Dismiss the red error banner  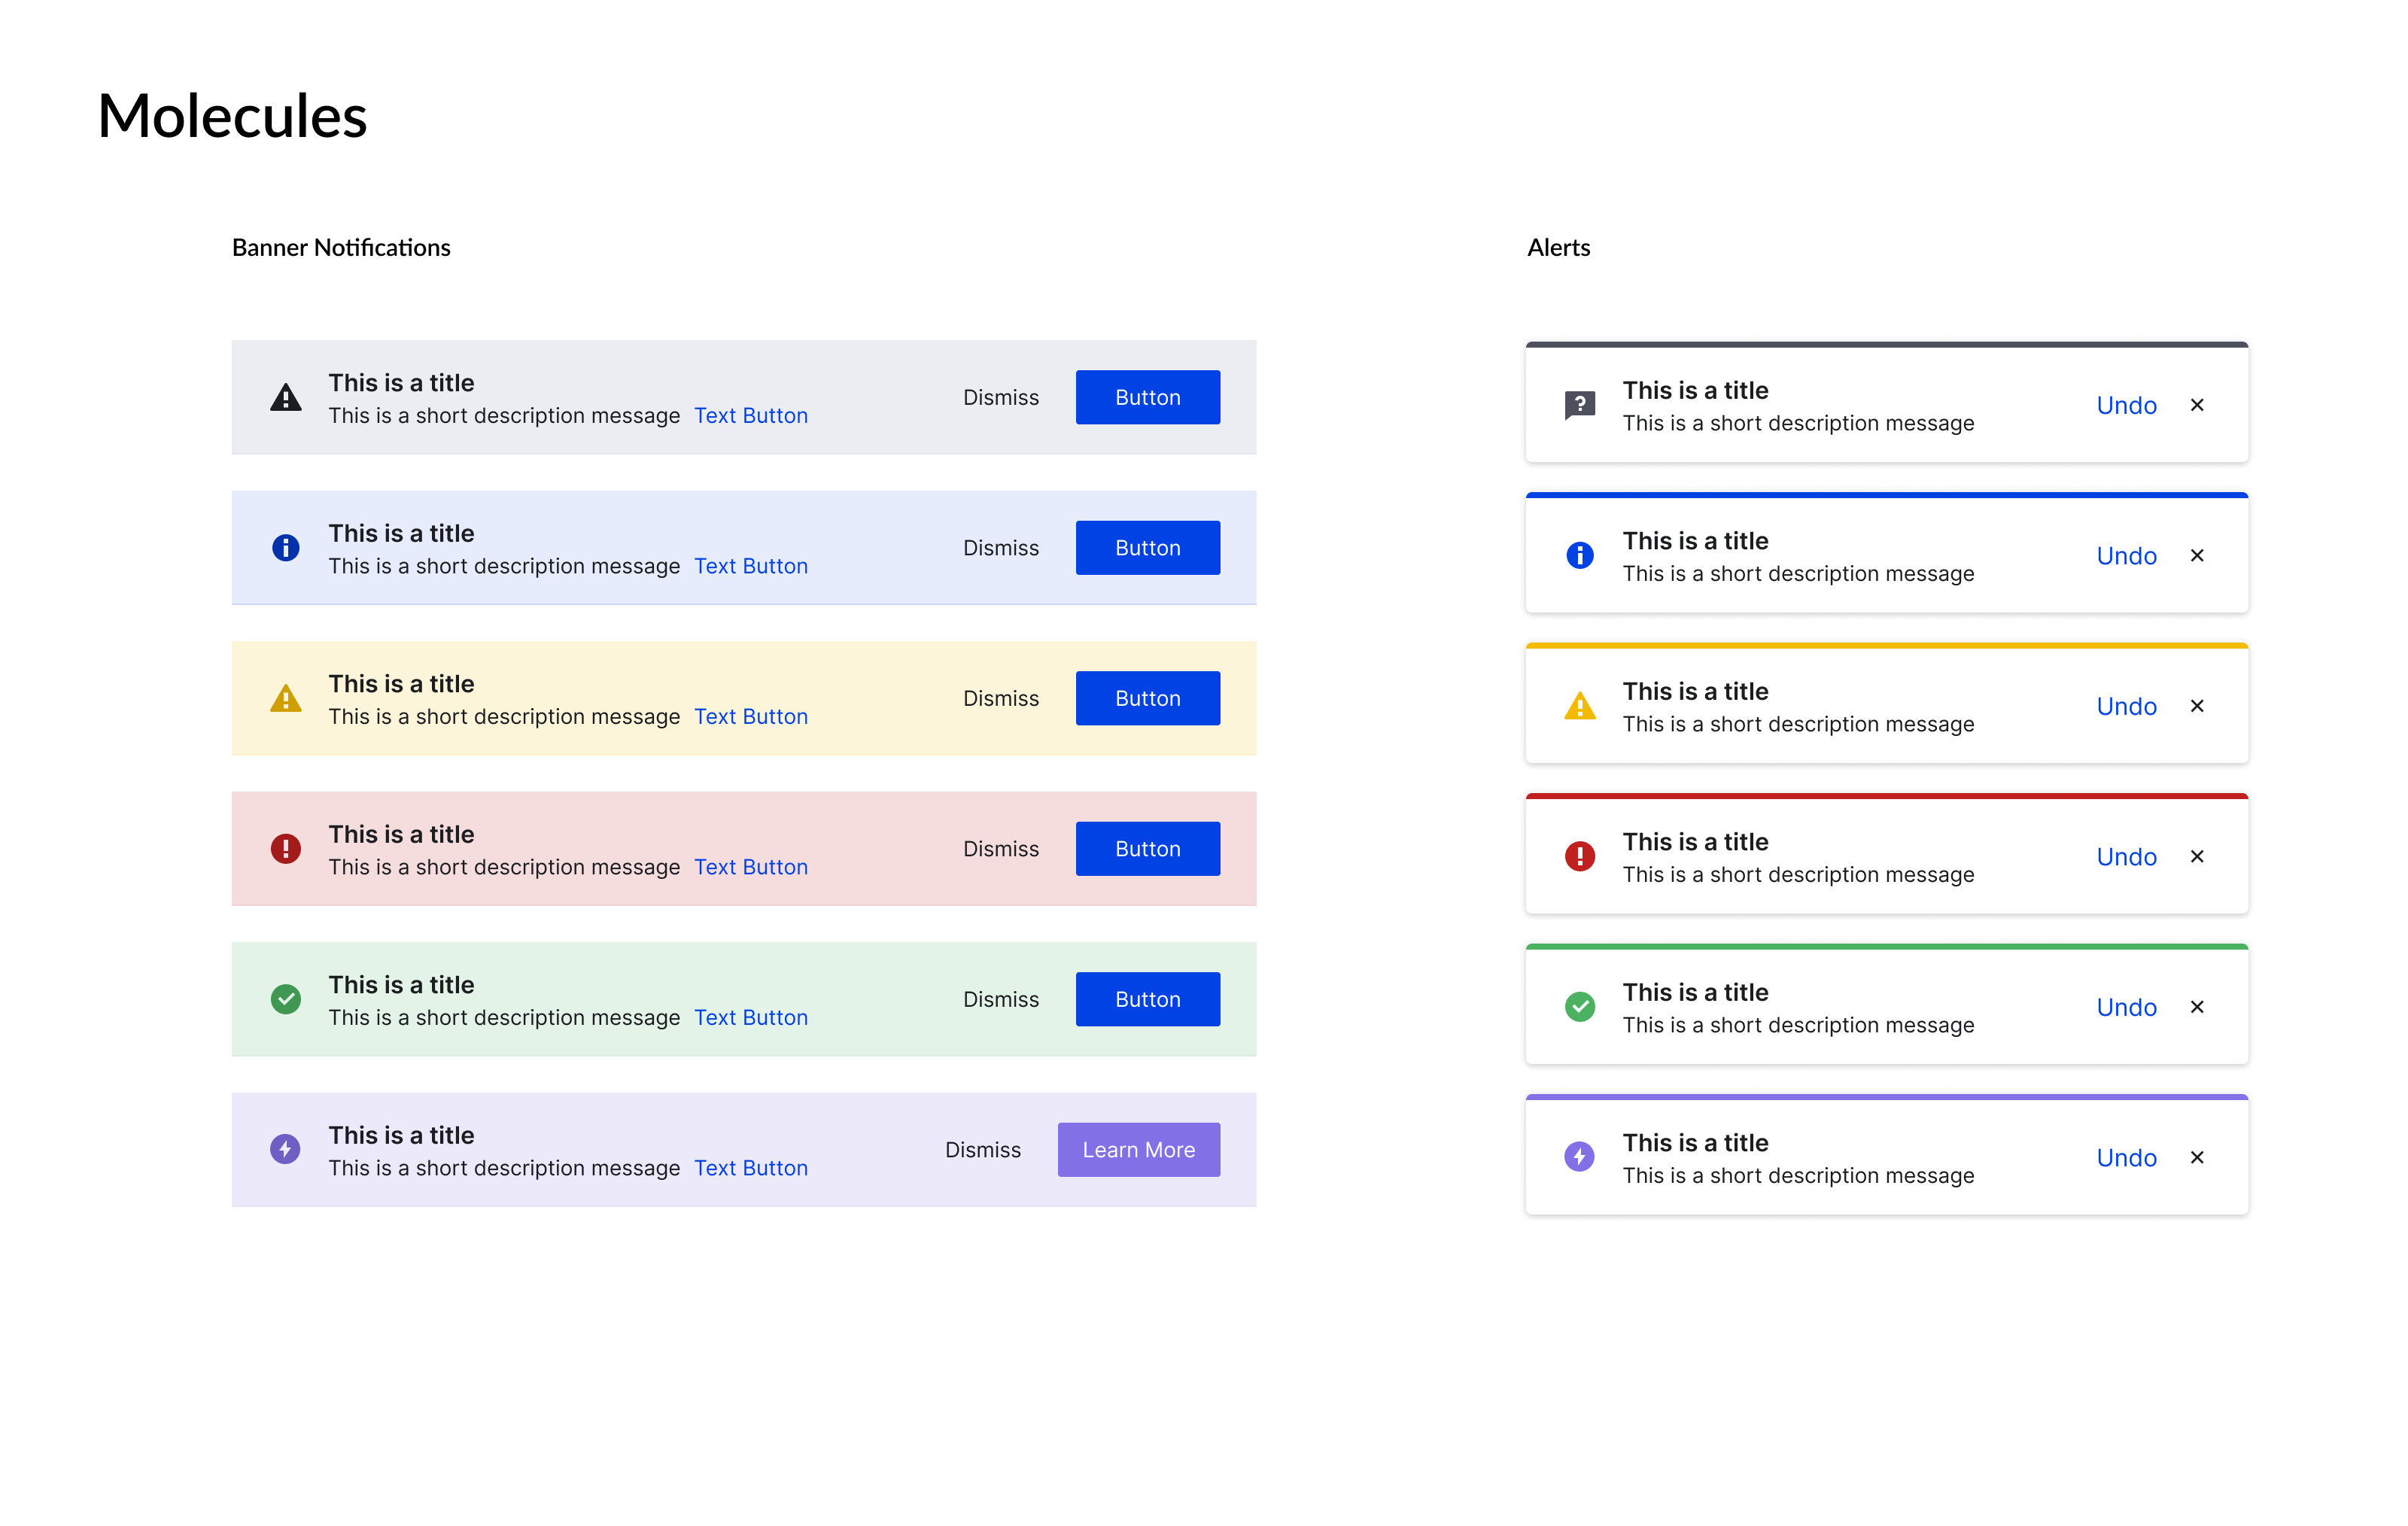tap(1000, 849)
